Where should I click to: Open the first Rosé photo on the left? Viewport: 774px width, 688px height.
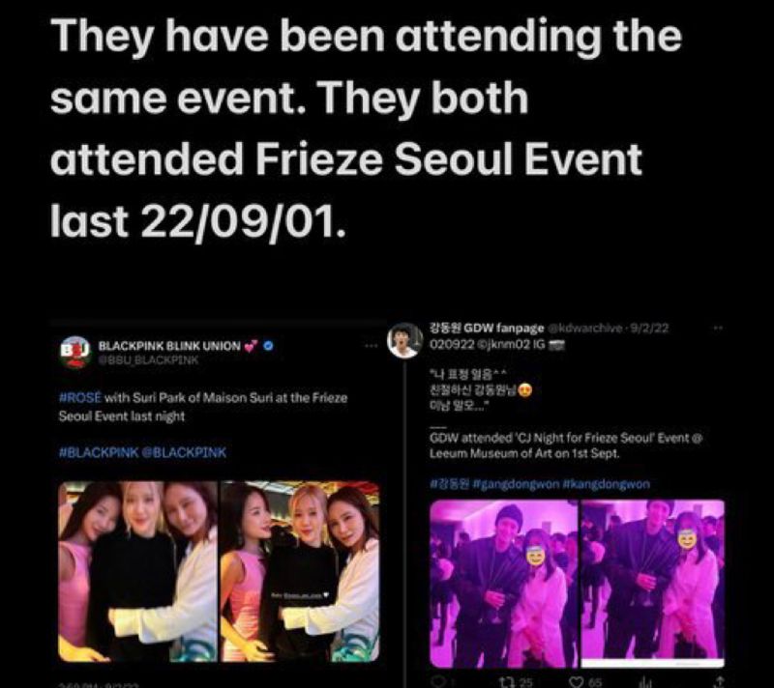(137, 572)
